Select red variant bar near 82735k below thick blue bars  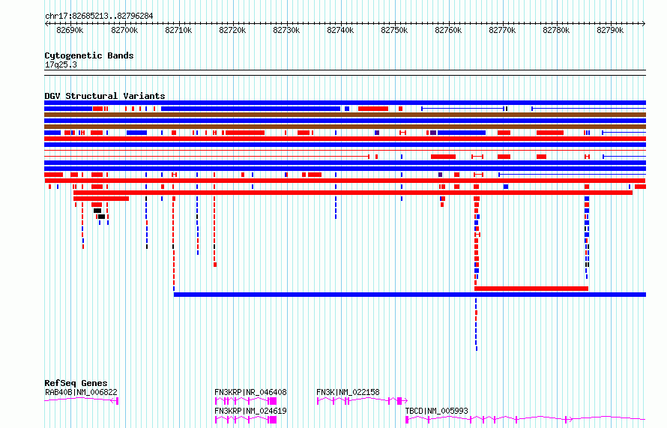click(x=315, y=175)
